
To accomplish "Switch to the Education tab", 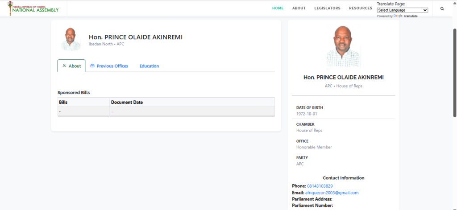I will (x=149, y=66).
